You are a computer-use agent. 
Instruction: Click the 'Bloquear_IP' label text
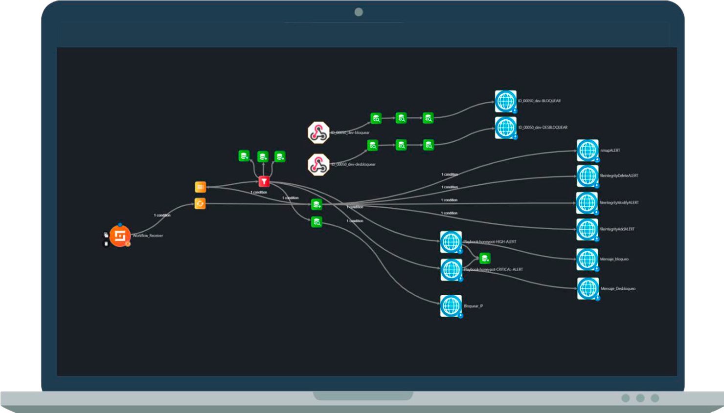coord(473,306)
